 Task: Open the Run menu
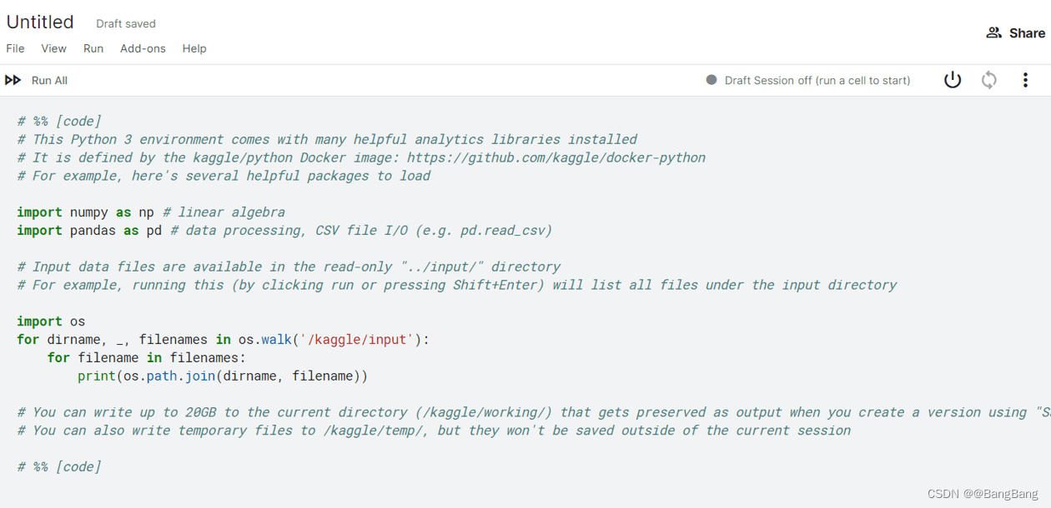[x=93, y=48]
